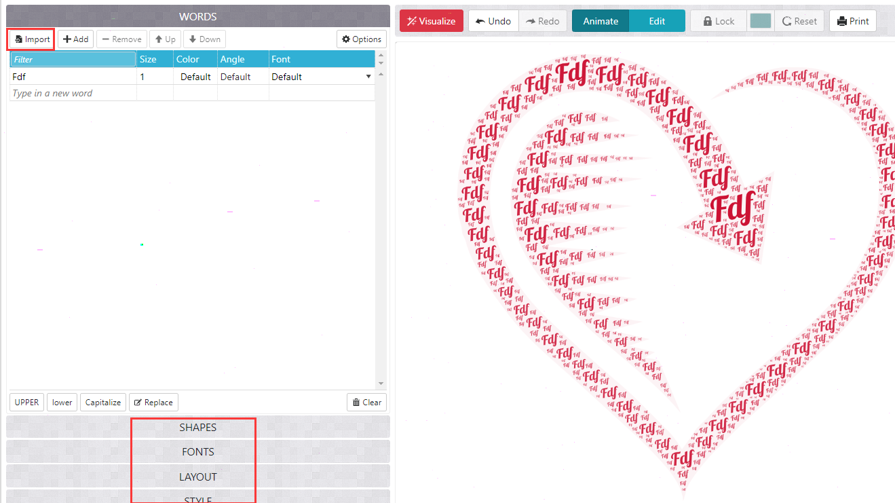Viewport: 895px width, 503px height.
Task: Click the Remove word button
Action: 121,39
